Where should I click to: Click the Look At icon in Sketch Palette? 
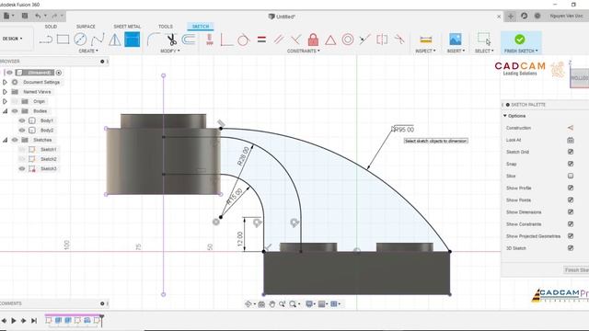(571, 140)
